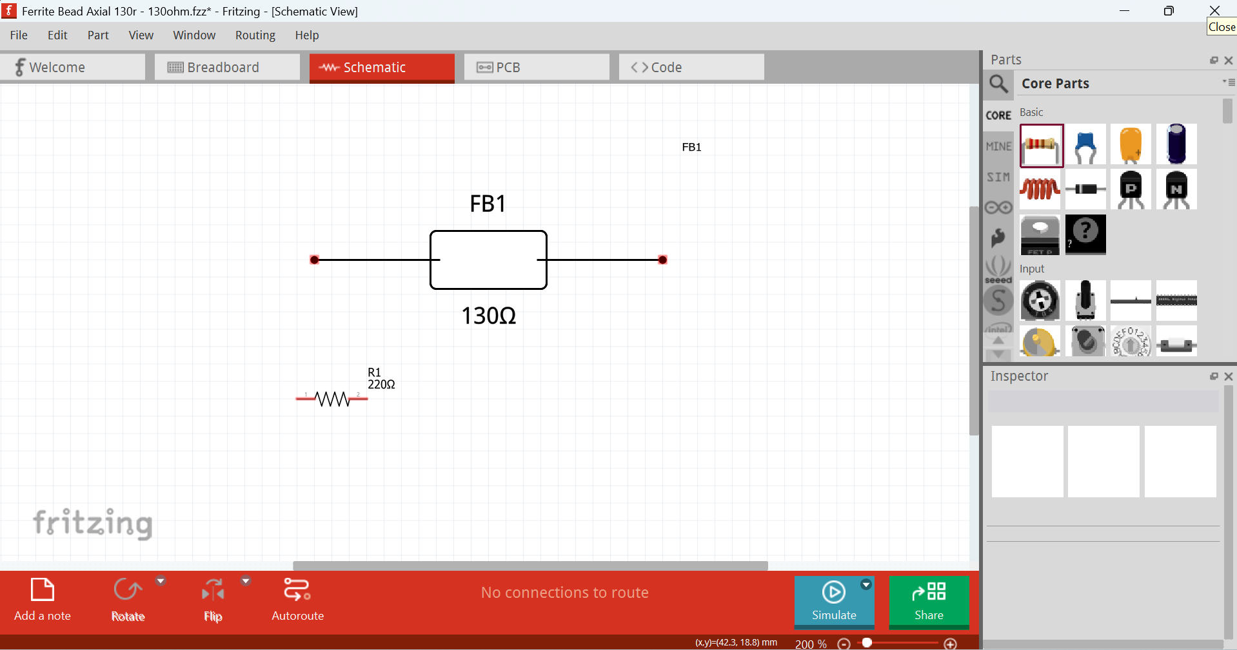This screenshot has width=1237, height=650.
Task: Select the resistor part in Core Parts
Action: point(1041,146)
